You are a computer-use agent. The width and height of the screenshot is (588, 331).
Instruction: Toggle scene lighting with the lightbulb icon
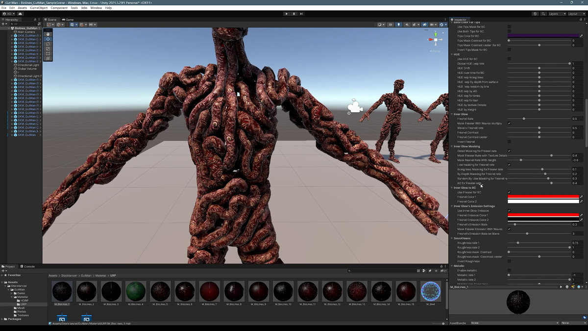[398, 25]
